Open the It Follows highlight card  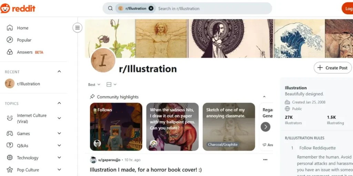click(x=116, y=126)
